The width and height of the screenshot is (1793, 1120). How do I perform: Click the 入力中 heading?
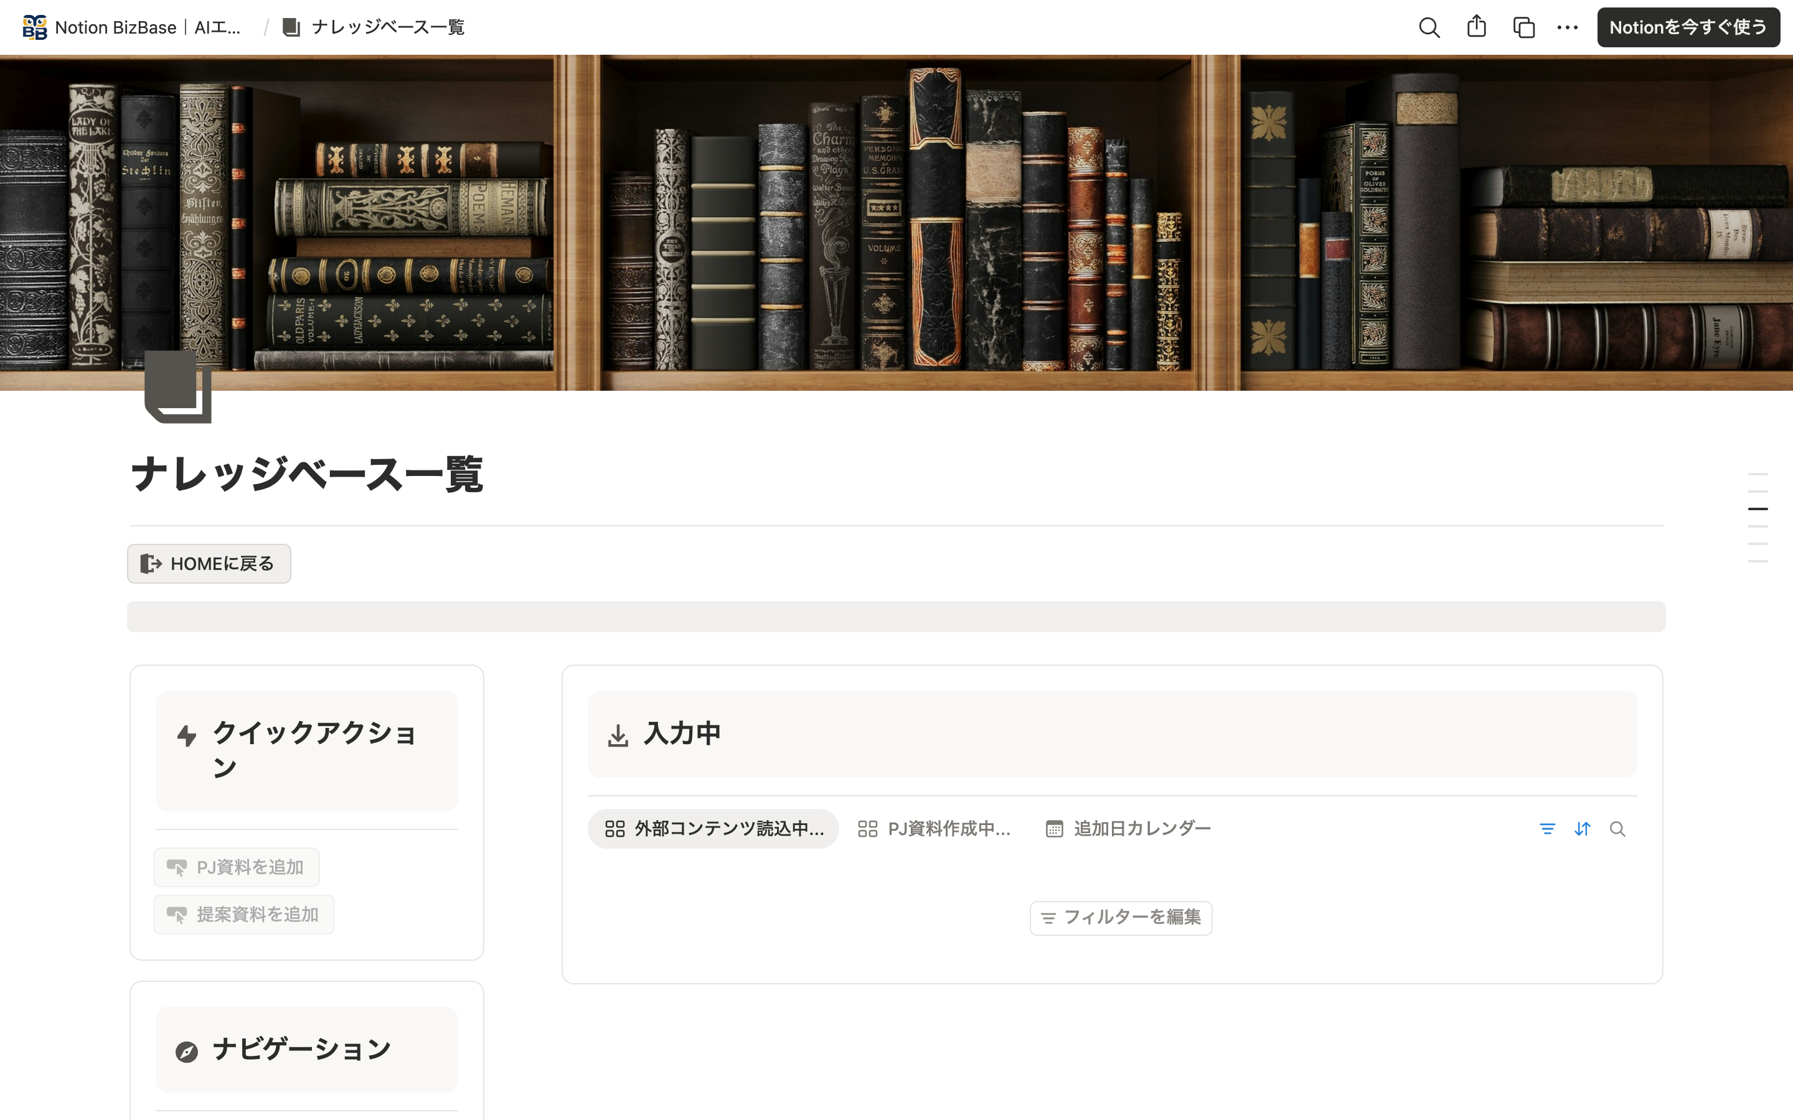coord(682,734)
